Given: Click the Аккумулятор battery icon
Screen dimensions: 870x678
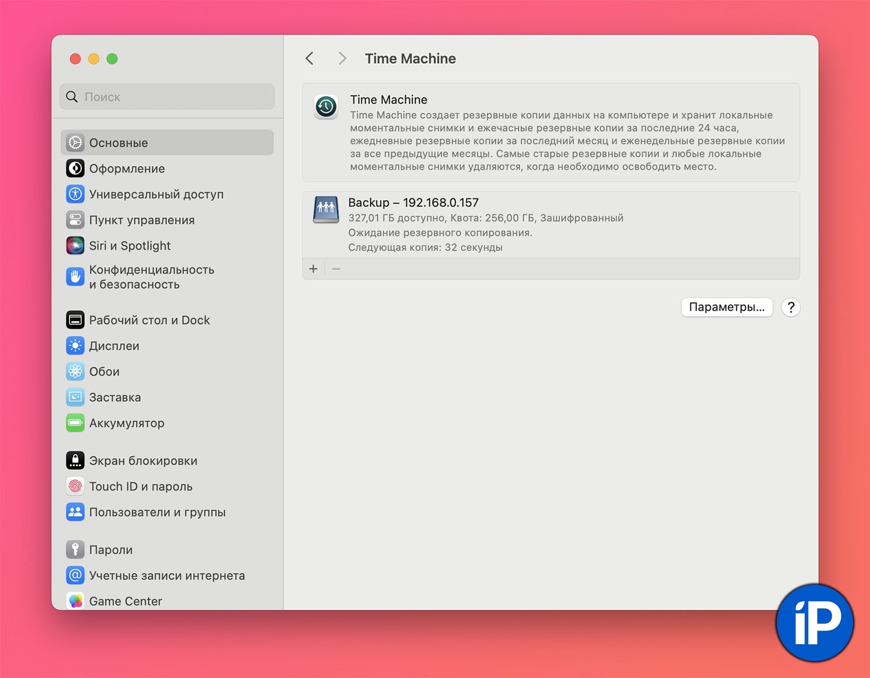Looking at the screenshot, I should click(75, 423).
